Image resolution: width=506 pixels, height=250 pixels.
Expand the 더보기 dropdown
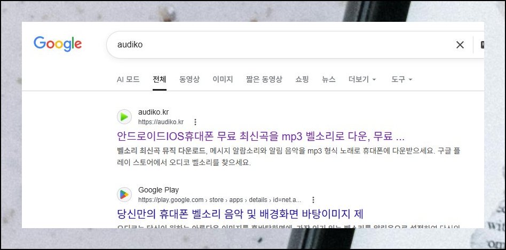pyautogui.click(x=362, y=79)
